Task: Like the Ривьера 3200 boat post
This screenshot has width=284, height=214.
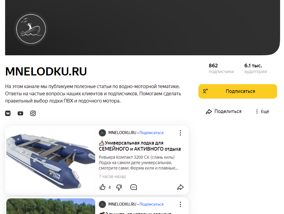Action: click(102, 187)
